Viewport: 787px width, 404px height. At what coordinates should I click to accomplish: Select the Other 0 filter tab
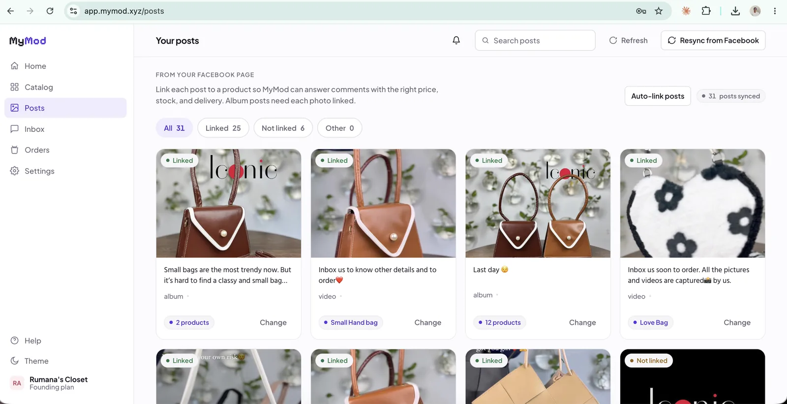coord(340,128)
